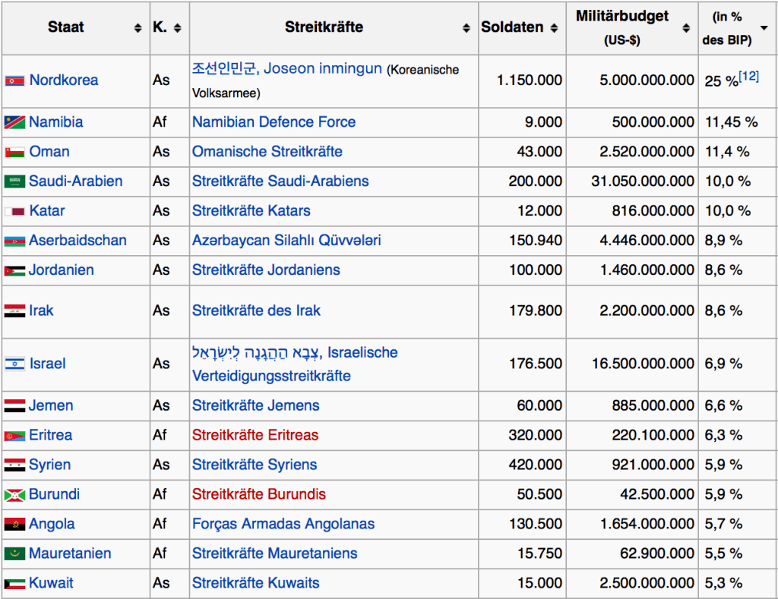Click the Israel flag icon
The image size is (778, 599).
[x=15, y=364]
